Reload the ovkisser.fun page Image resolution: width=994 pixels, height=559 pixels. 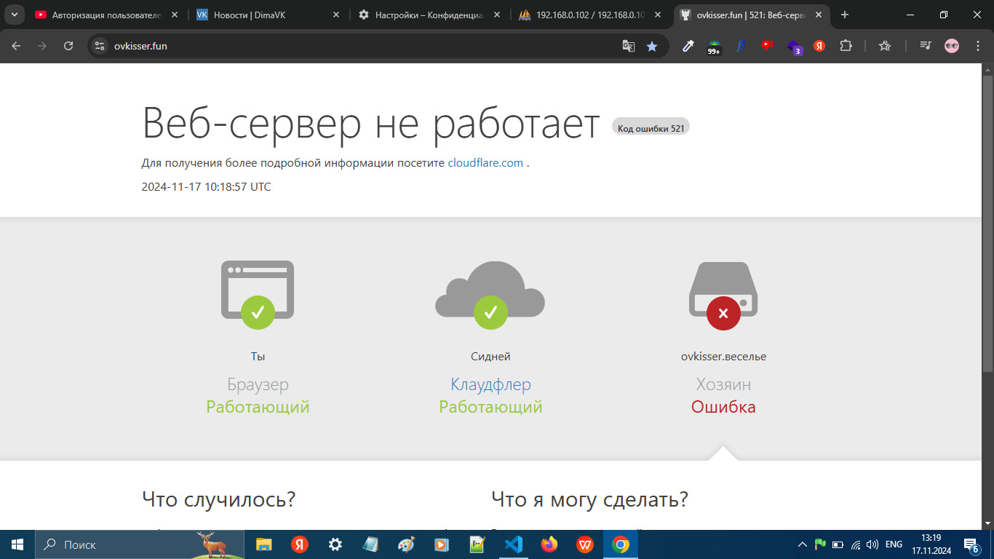coord(68,46)
